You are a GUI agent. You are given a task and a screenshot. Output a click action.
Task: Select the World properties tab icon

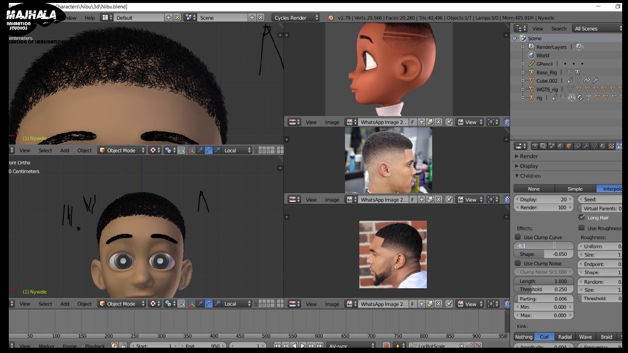click(560, 146)
